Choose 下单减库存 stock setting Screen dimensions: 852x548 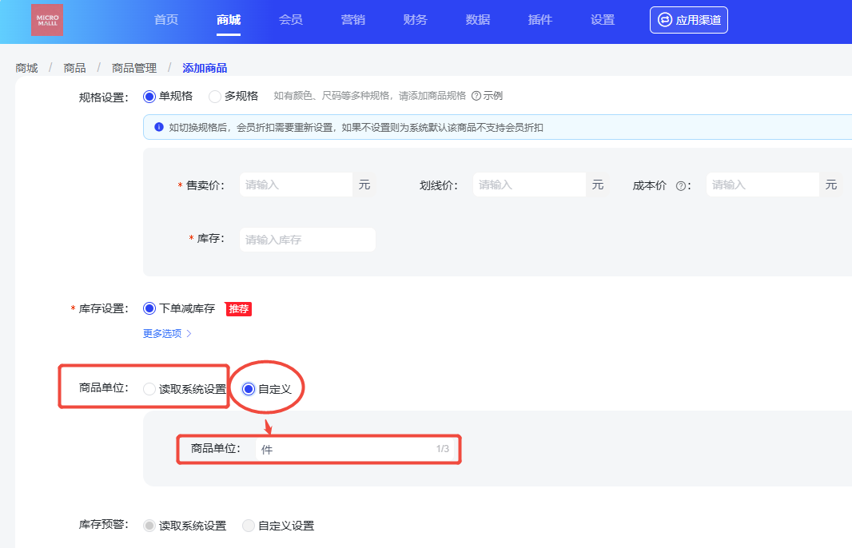[x=149, y=308]
